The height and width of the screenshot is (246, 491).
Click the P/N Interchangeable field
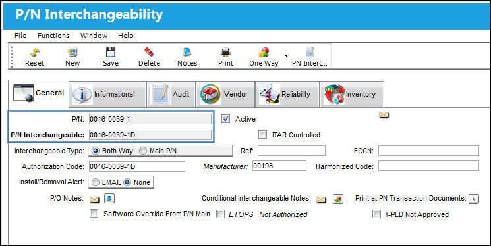pos(150,135)
